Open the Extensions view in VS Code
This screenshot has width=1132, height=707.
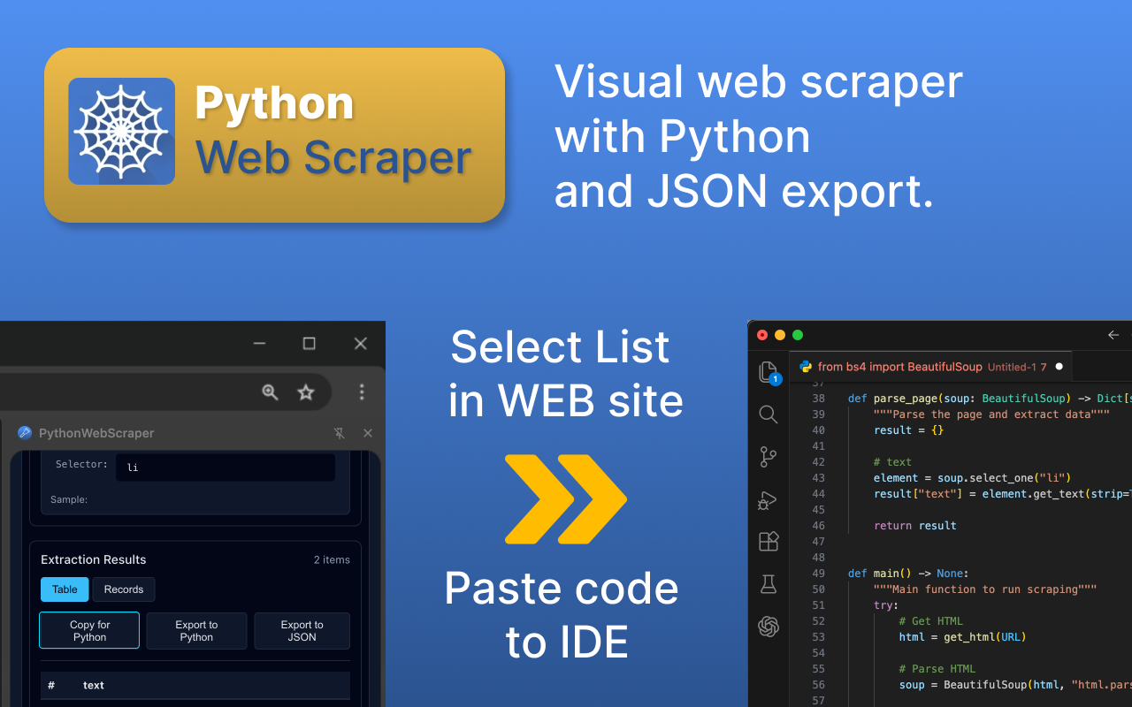769,542
